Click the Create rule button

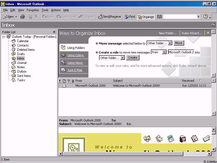point(133,58)
